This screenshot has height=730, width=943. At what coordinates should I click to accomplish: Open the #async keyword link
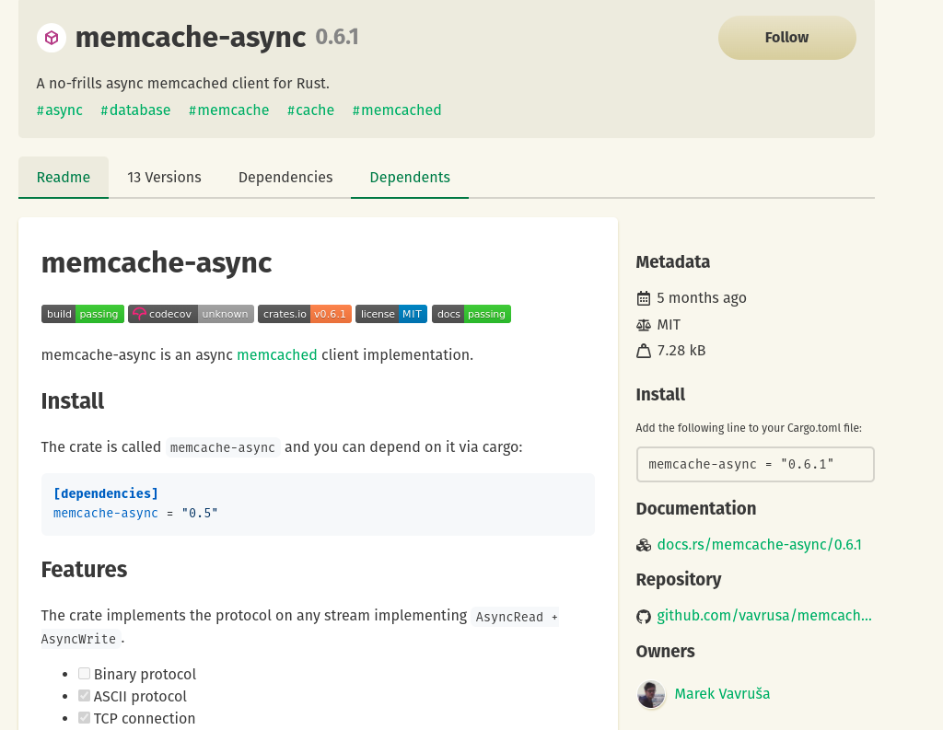point(60,110)
